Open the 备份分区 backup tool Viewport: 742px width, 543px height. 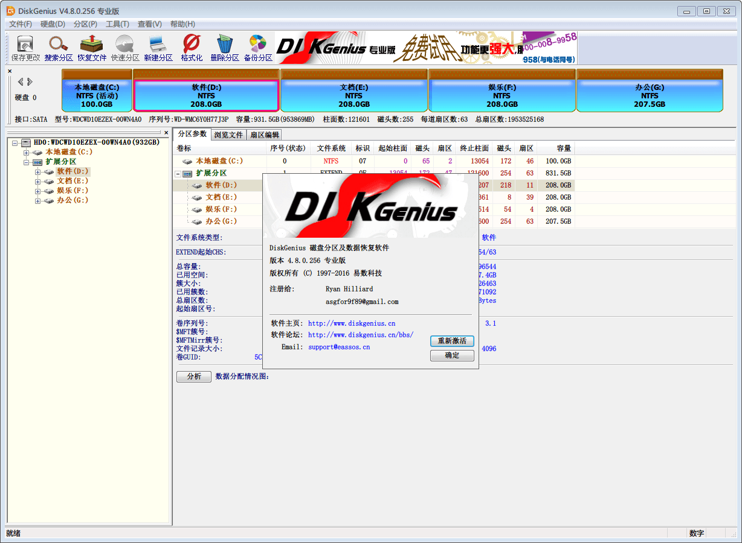258,48
